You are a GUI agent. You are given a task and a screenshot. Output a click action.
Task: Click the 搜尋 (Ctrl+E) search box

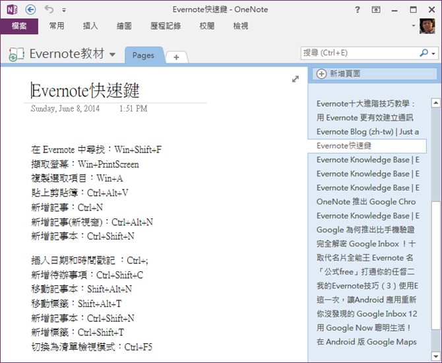click(360, 53)
